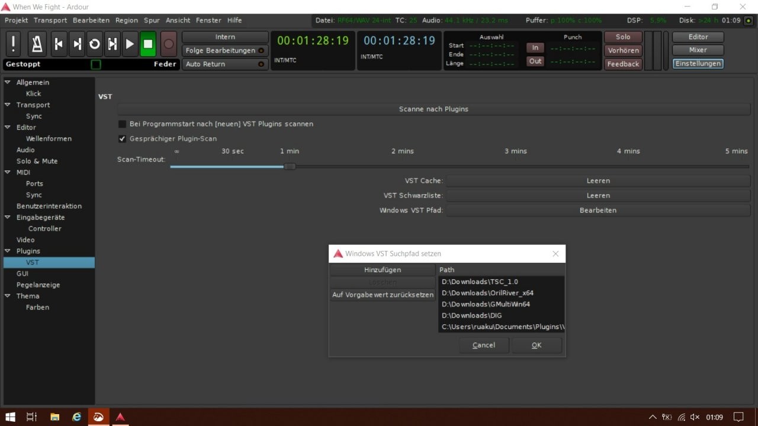The width and height of the screenshot is (758, 426).
Task: Toggle loop playback icon
Action: click(x=95, y=44)
